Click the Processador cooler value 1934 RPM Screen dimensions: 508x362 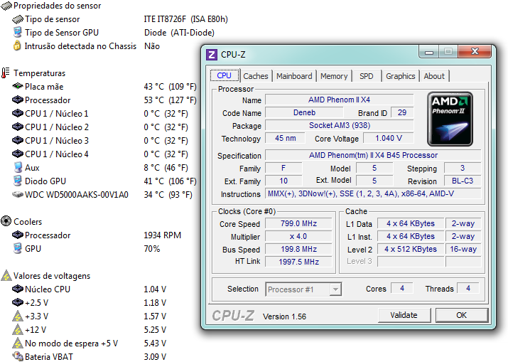coord(162,235)
